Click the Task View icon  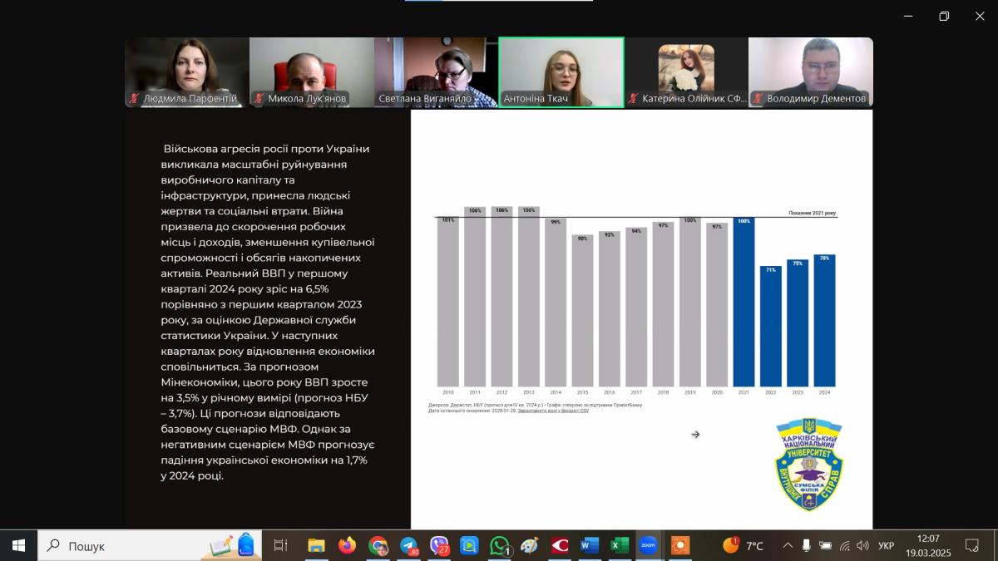280,545
